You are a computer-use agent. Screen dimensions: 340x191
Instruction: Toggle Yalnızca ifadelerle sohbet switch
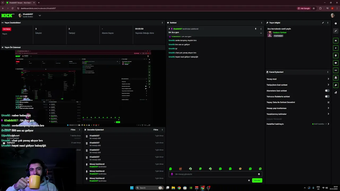pos(327,96)
